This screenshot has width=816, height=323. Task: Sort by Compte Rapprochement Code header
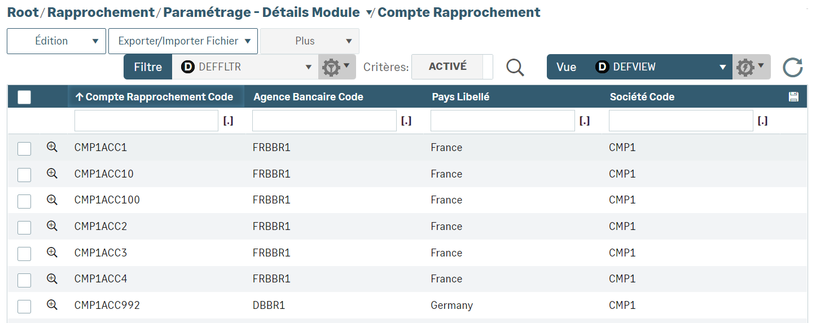pos(155,97)
